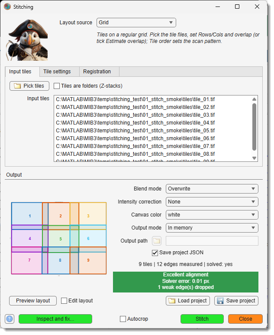Select the tile_04.tif path row

(136, 124)
